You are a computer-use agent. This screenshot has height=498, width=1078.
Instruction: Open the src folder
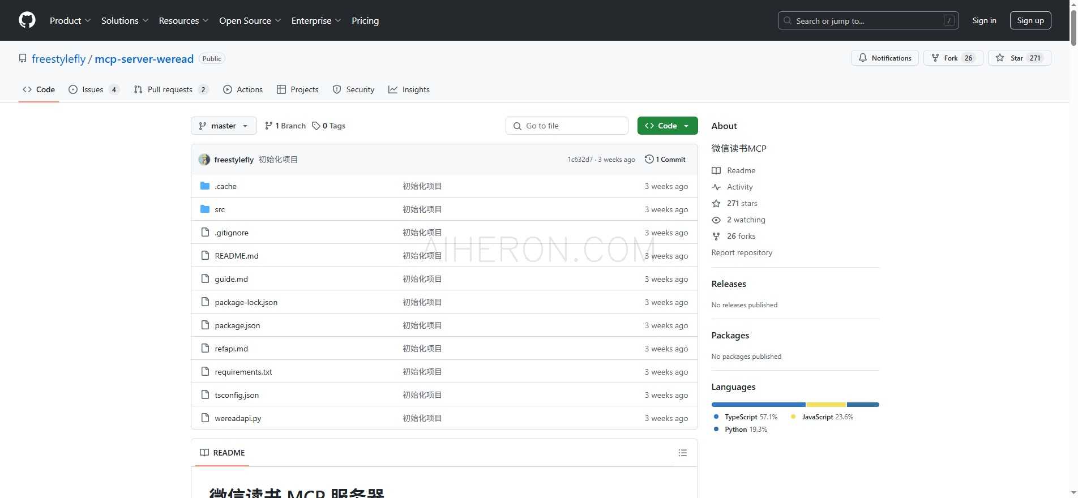[220, 209]
